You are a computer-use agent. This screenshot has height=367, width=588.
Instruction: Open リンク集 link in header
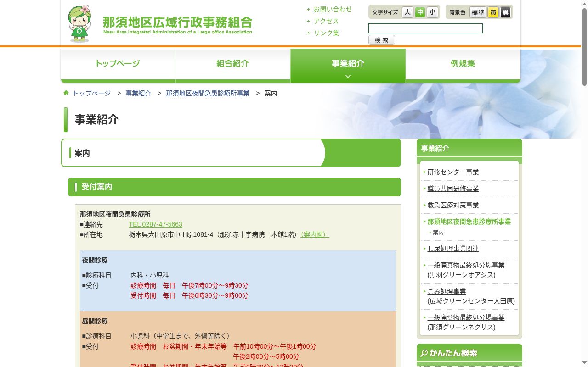326,33
